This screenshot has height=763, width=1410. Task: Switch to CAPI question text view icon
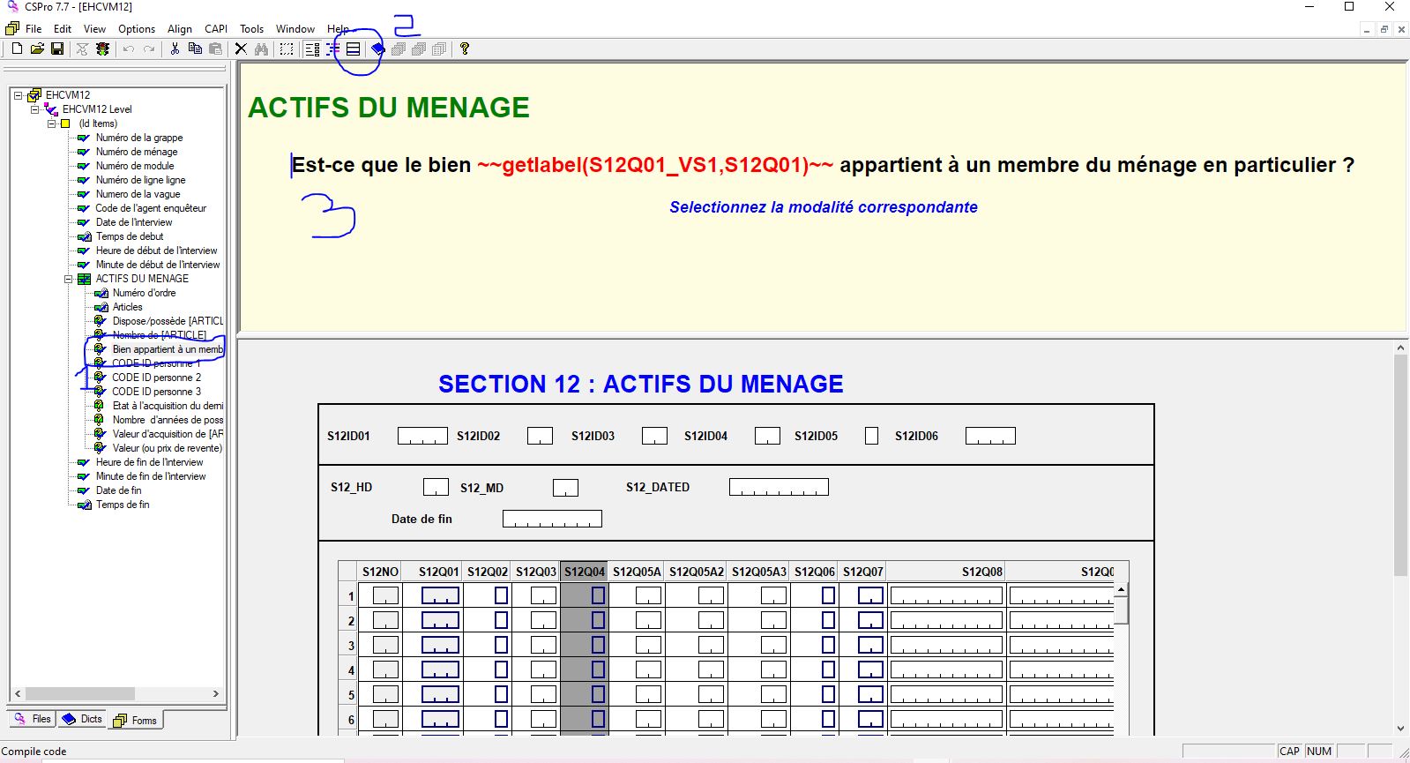(x=353, y=49)
